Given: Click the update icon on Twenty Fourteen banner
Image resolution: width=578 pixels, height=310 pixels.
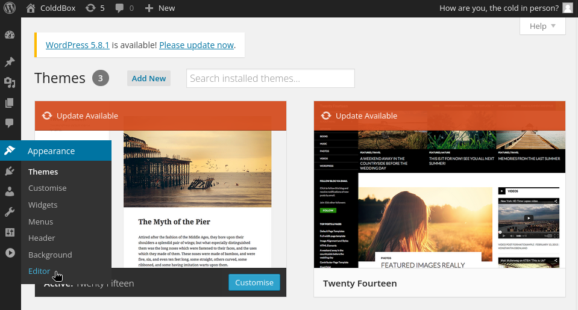Looking at the screenshot, I should coord(326,116).
